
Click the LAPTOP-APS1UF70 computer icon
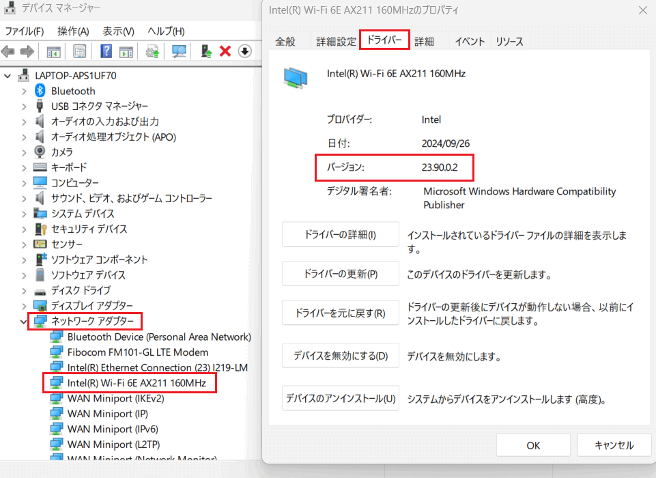click(24, 75)
